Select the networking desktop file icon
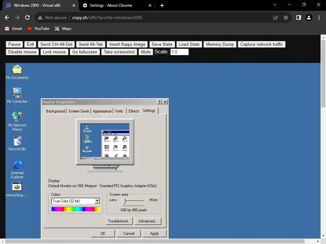The height and width of the screenshot is (244, 326). click(x=17, y=189)
